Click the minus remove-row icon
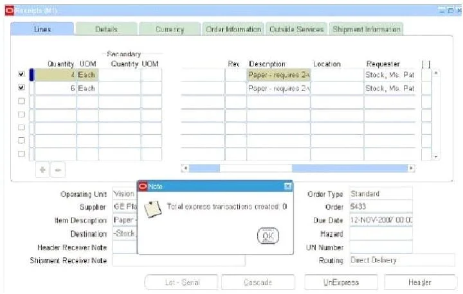The height and width of the screenshot is (294, 463). [x=58, y=170]
